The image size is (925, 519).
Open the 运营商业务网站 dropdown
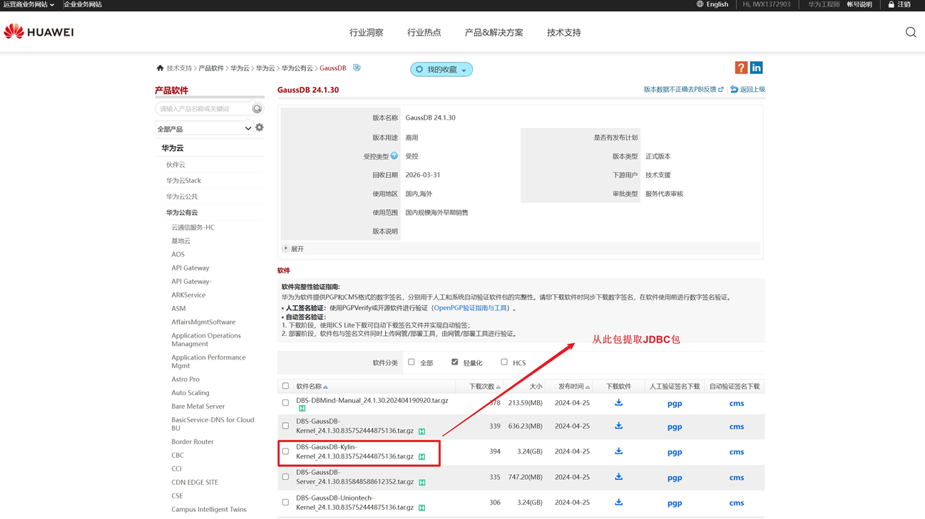tap(29, 4)
